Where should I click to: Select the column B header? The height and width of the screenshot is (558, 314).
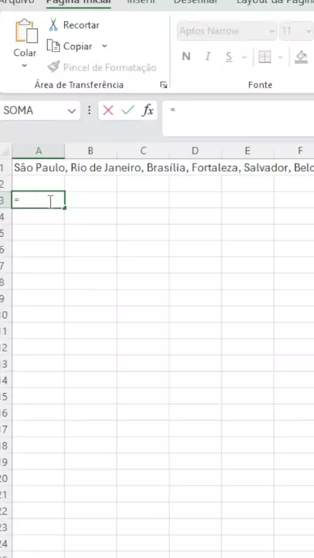point(90,151)
